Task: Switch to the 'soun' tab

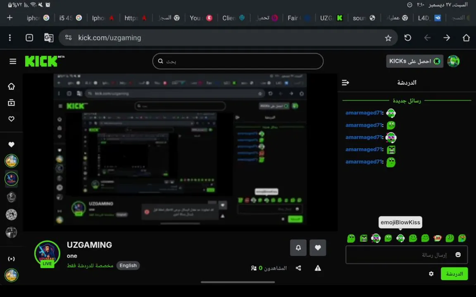Action: tap(364, 18)
